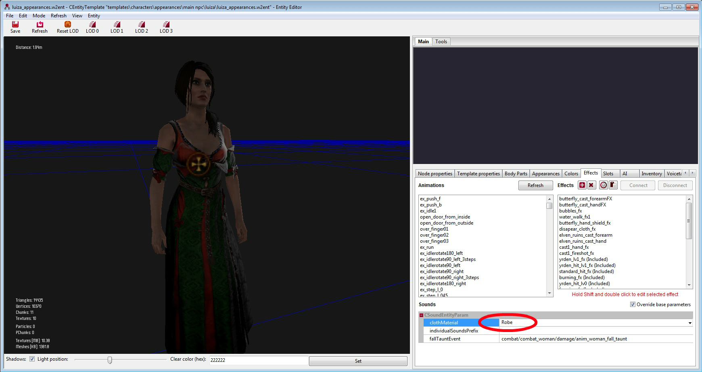Collapse the CSoundEntityParam group

pyautogui.click(x=421, y=315)
